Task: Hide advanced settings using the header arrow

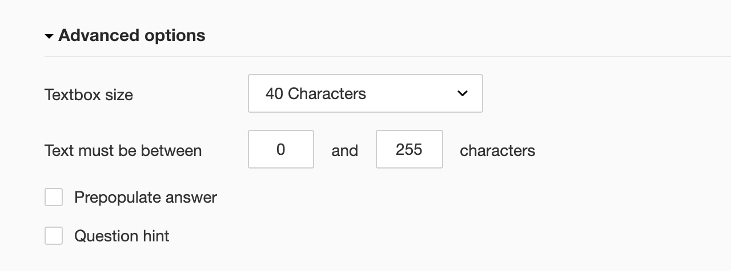Action: click(49, 36)
